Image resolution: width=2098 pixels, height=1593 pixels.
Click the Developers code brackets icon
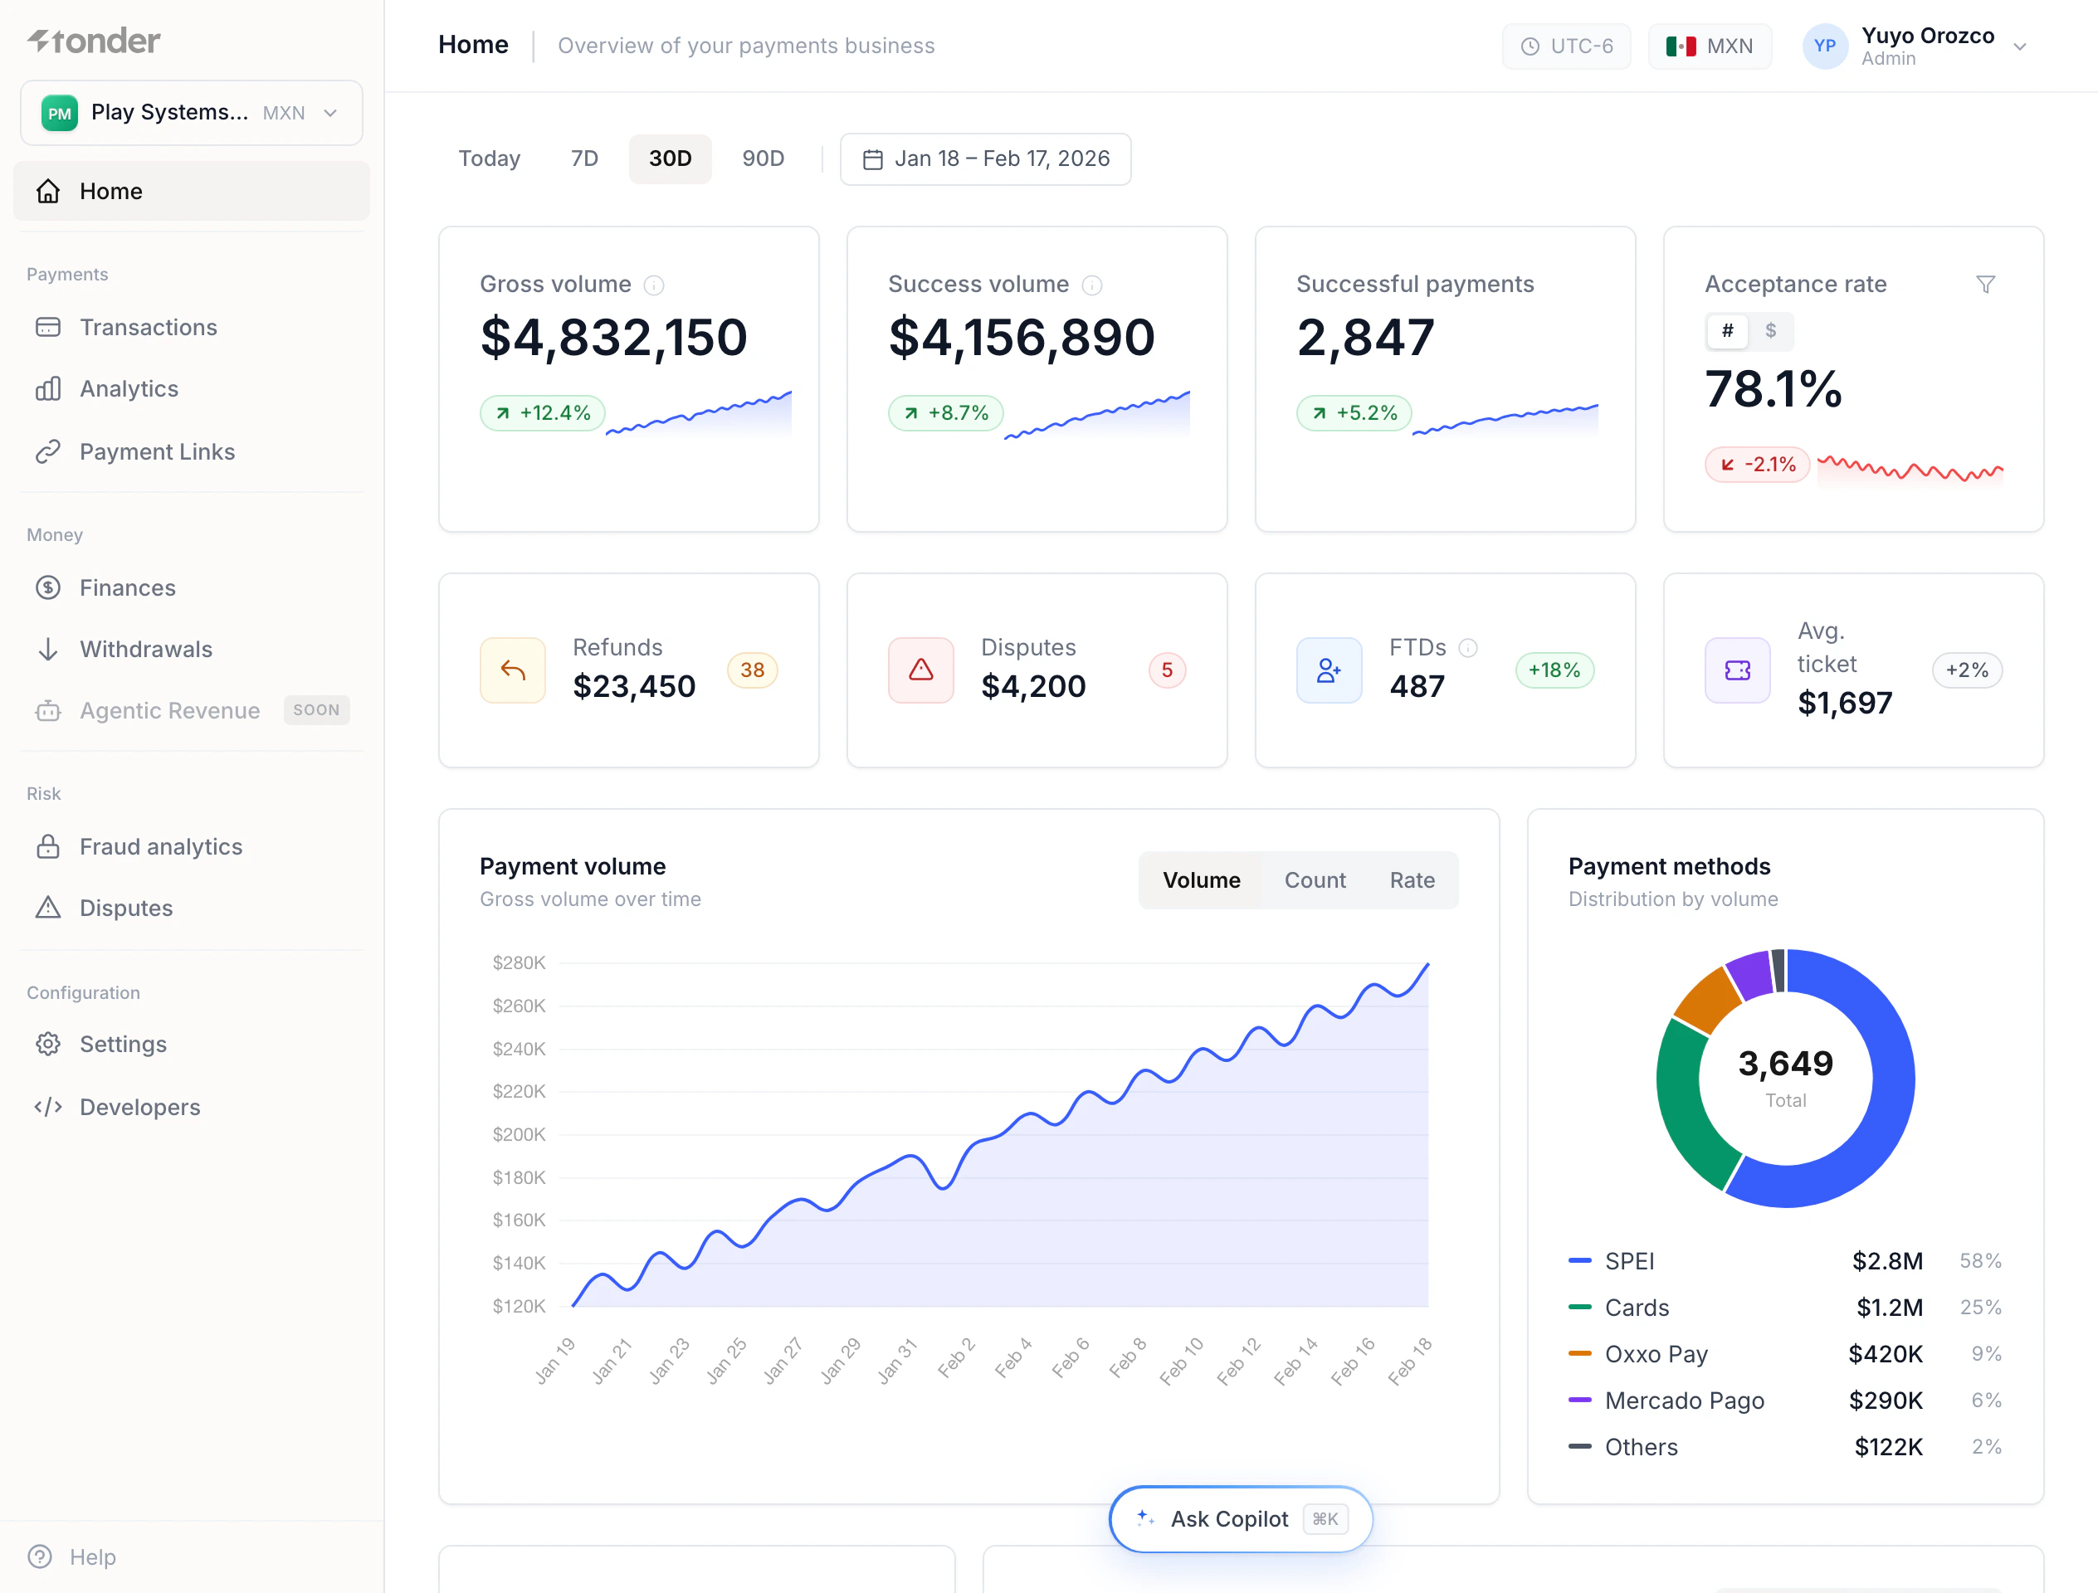[x=48, y=1107]
